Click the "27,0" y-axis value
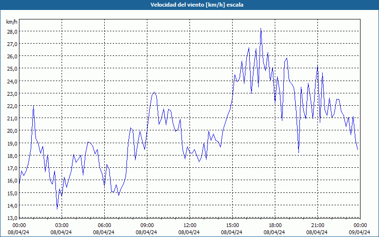This screenshot has width=379, height=237. (12, 44)
